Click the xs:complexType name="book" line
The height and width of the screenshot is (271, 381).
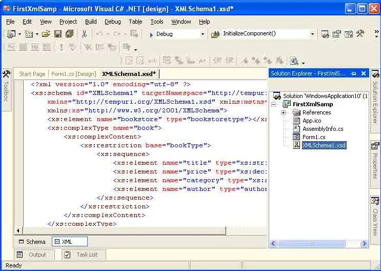[x=105, y=128]
